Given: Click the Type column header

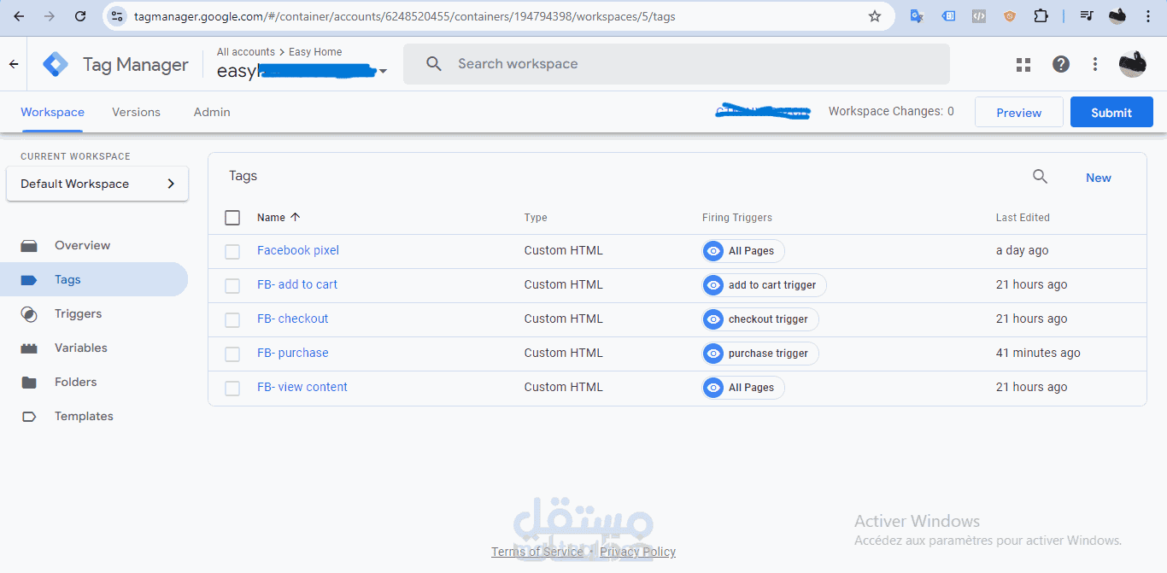Looking at the screenshot, I should (x=536, y=218).
